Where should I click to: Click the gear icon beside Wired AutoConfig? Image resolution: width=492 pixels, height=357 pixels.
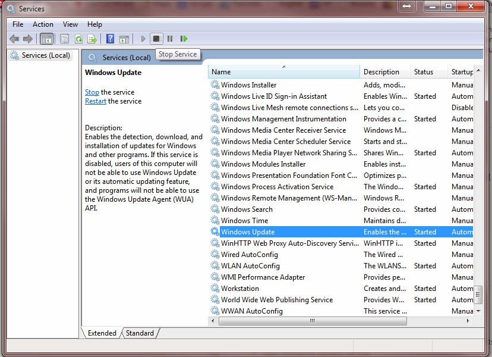tap(215, 254)
